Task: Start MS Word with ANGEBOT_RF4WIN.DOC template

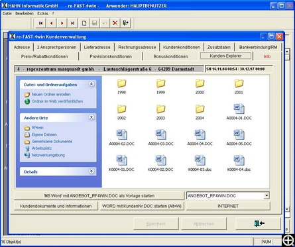Action: tap(99, 195)
